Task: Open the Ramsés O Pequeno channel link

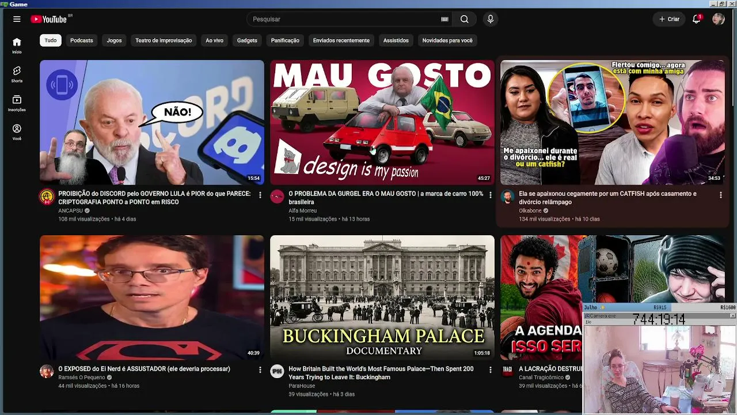Action: coord(82,378)
